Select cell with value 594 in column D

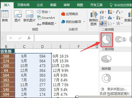tap(42, 56)
